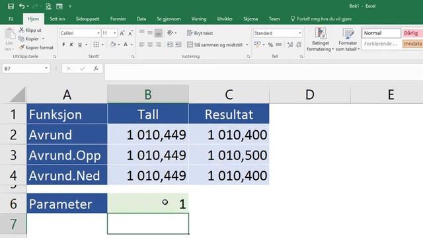Open the underline style dropdown arrow

(x=87, y=45)
